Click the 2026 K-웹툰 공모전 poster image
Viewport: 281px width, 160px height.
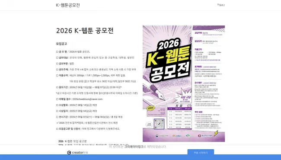click(x=184, y=83)
